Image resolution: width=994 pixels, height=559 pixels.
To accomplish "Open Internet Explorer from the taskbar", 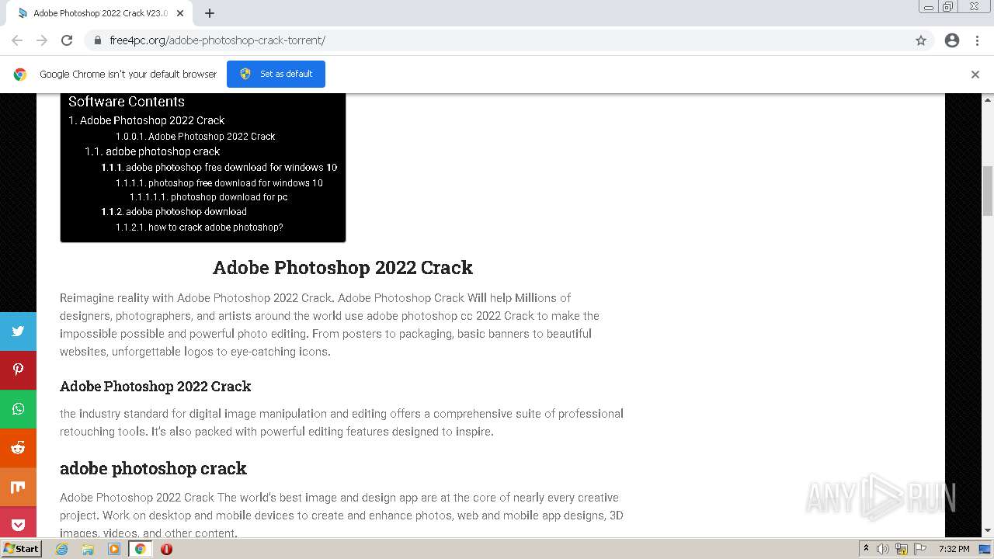I will coord(62,549).
